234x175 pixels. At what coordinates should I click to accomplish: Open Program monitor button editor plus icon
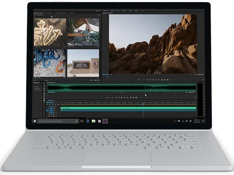[203, 80]
